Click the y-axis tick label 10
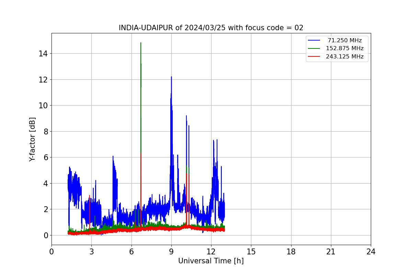 pos(43,106)
